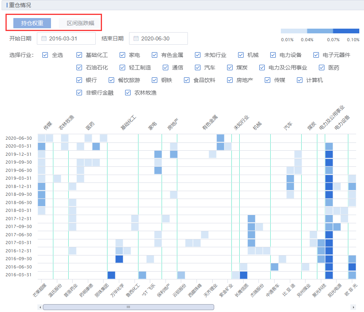Switch to the 区间涨跌幅 tab
364x312 pixels.
[80, 23]
